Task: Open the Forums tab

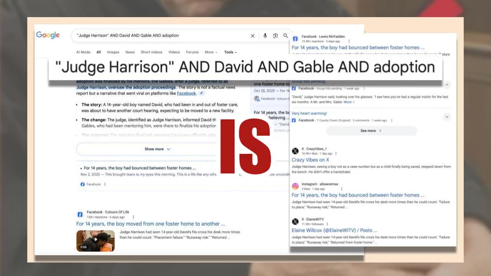Action: click(x=192, y=52)
